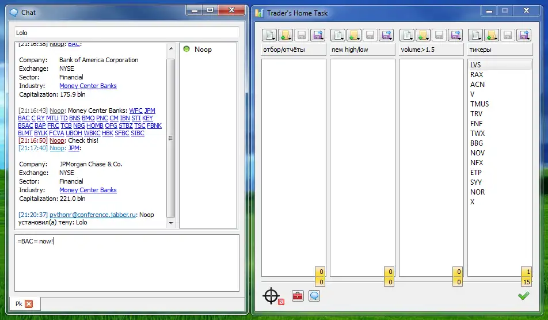Click in the chat message input box
The width and height of the screenshot is (548, 320).
[127, 262]
